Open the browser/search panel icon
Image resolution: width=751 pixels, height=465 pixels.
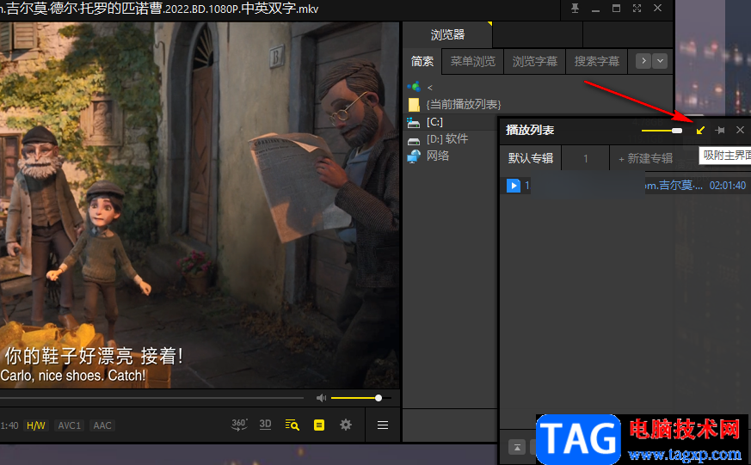pos(292,425)
